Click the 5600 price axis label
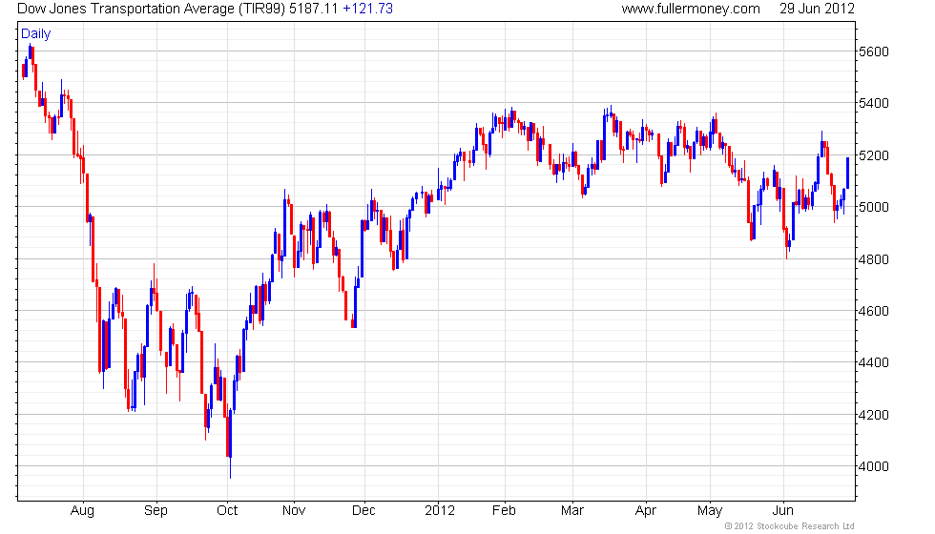 coord(874,51)
